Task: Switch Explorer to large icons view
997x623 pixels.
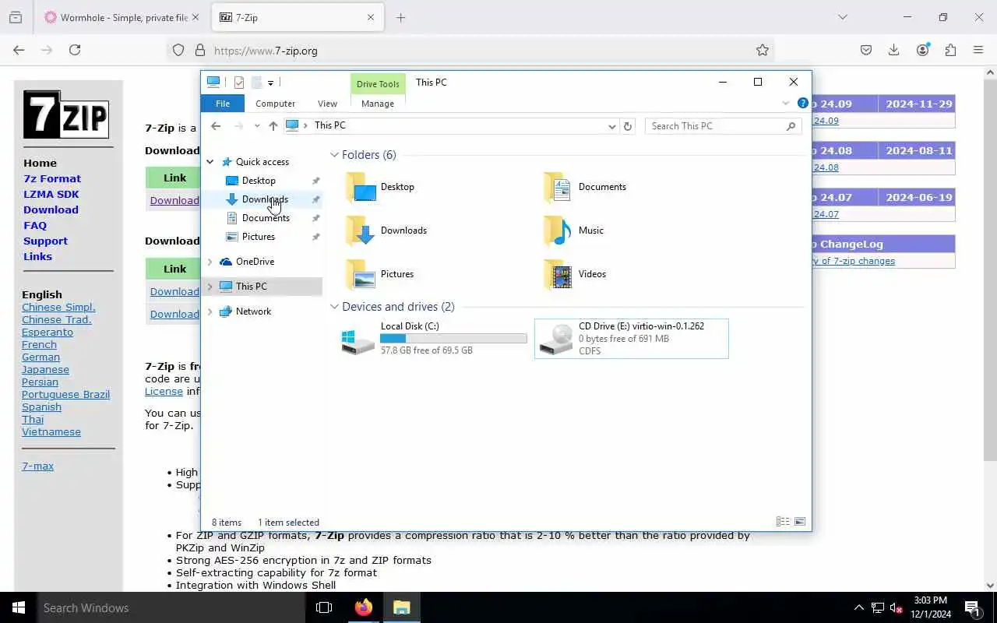Action: pyautogui.click(x=800, y=522)
